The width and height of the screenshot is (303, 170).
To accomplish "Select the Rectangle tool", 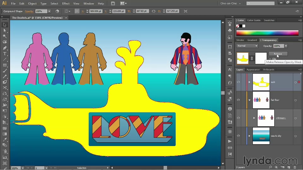I will pyautogui.click(x=5, y=65).
